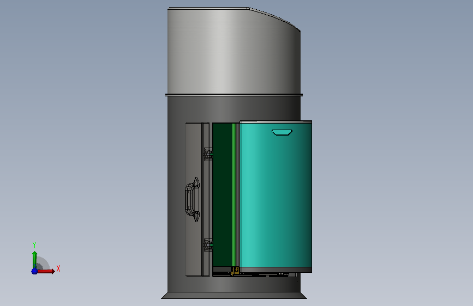The height and width of the screenshot is (306, 473).
Task: Select the ring flange between hood and body
Action: tap(234, 95)
